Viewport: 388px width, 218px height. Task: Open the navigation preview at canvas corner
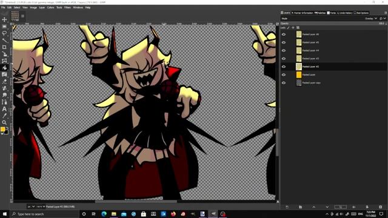278,202
